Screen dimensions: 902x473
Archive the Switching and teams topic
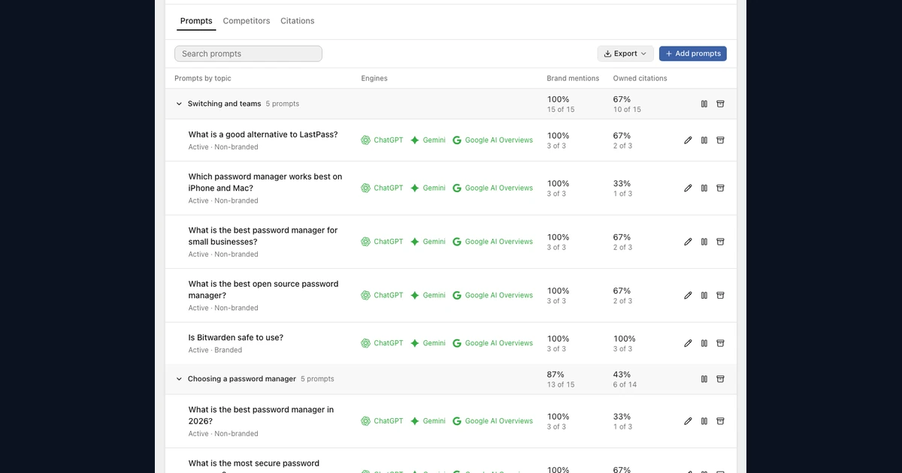720,104
